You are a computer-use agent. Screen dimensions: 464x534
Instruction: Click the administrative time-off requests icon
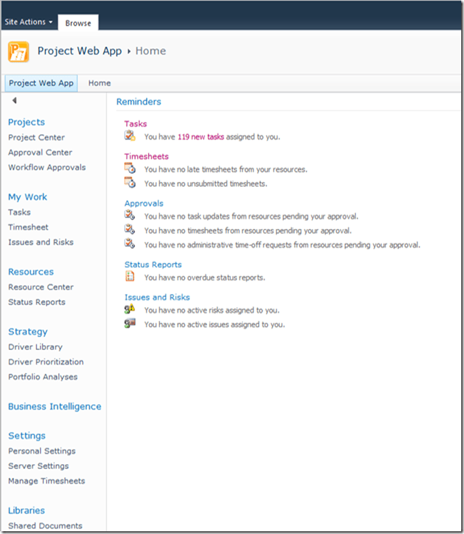click(130, 244)
